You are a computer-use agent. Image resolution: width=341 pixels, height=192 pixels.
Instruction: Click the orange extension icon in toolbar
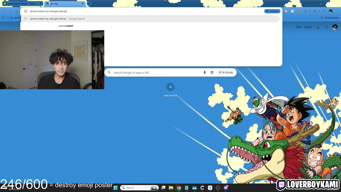(x=298, y=11)
